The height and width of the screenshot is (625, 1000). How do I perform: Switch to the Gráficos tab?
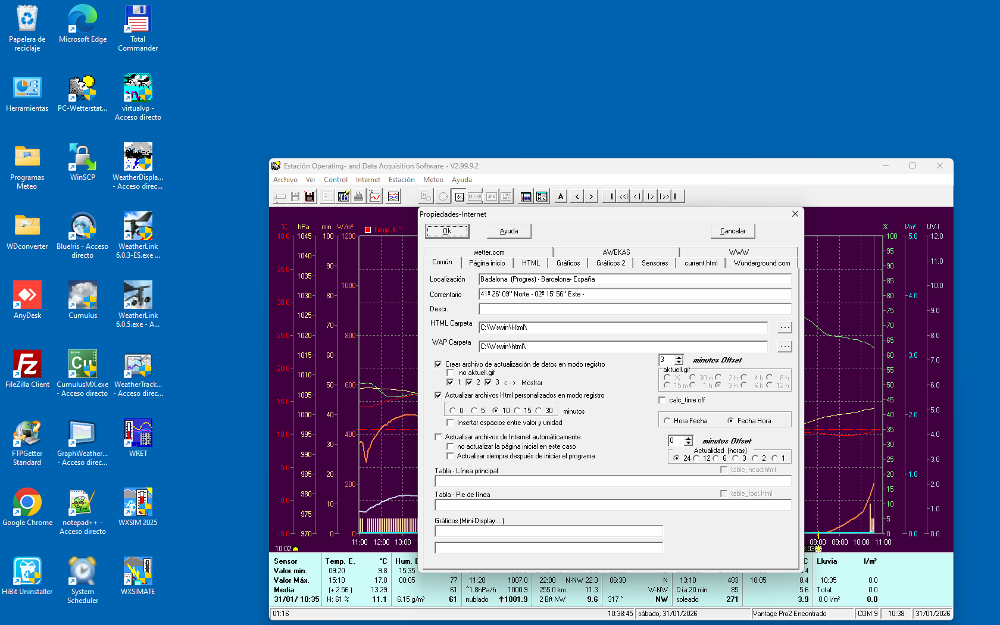pos(568,263)
